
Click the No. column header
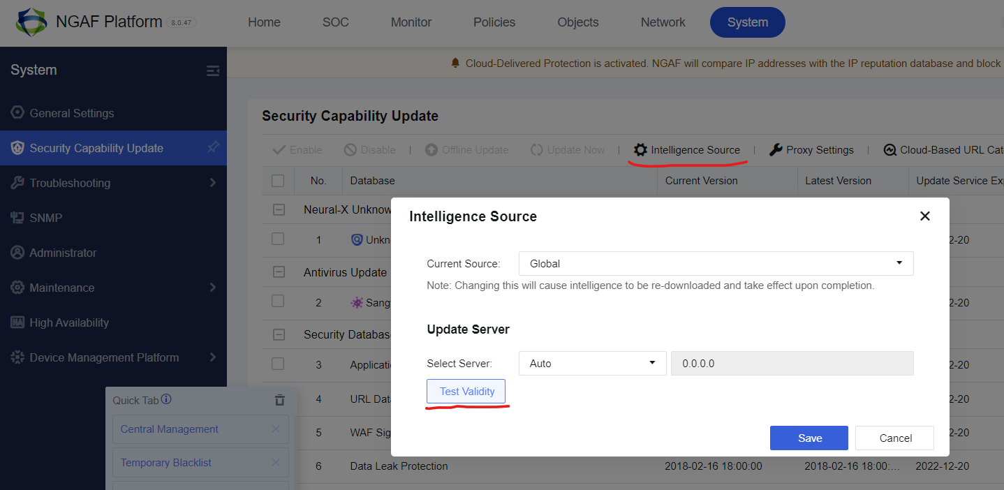coord(318,181)
